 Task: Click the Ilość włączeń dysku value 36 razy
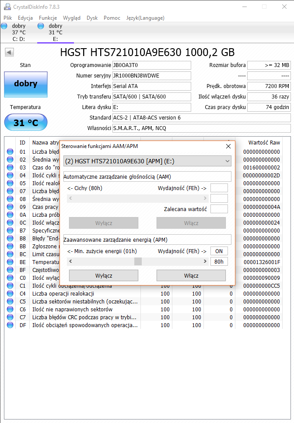(269, 97)
